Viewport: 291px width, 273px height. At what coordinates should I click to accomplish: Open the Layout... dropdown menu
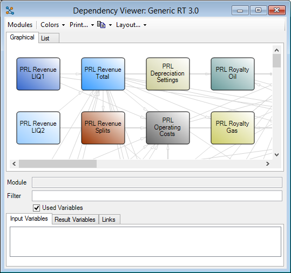[131, 25]
